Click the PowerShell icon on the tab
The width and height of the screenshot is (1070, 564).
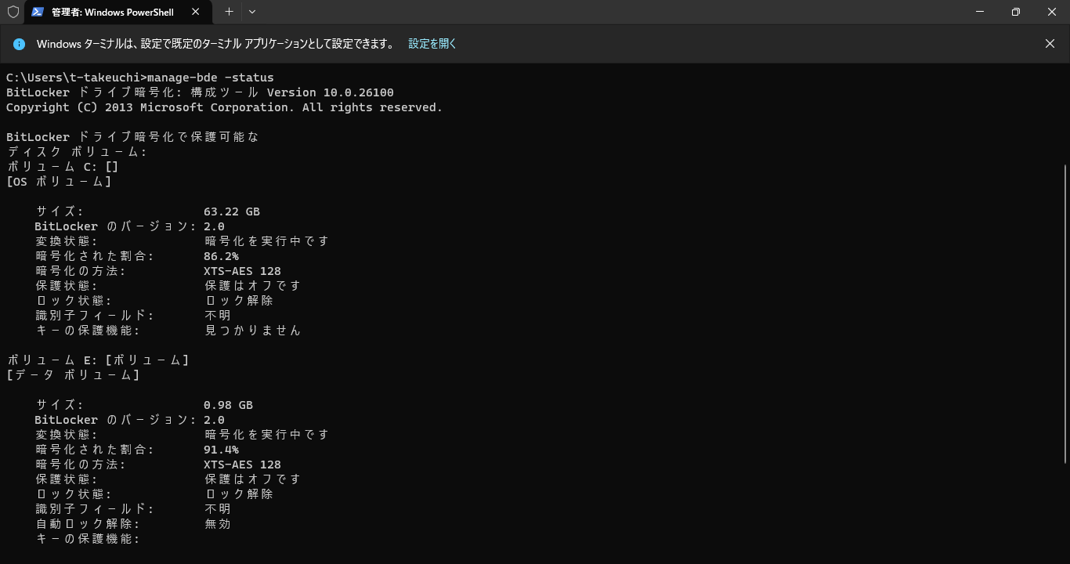pyautogui.click(x=37, y=12)
